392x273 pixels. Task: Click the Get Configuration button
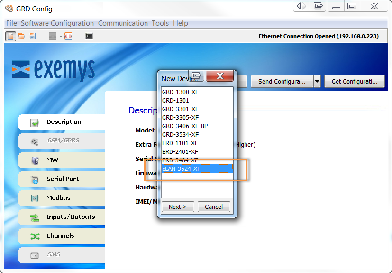click(x=355, y=81)
